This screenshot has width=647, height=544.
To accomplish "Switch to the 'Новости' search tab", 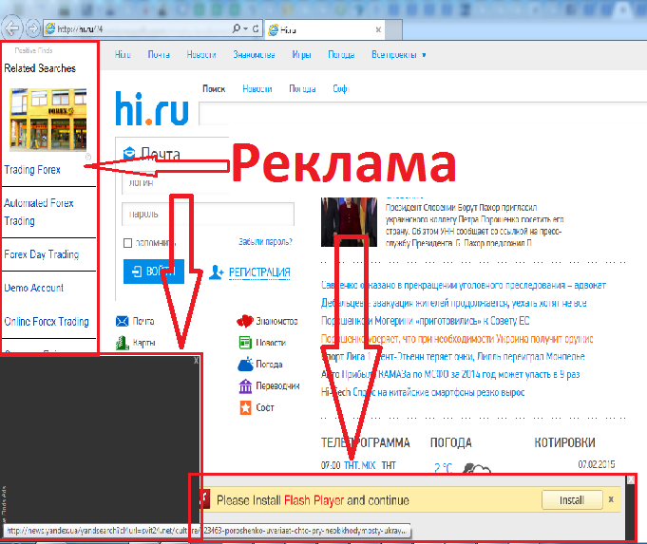I will coord(257,89).
